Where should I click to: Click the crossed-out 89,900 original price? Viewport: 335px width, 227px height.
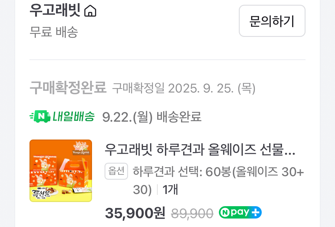[x=192, y=213]
